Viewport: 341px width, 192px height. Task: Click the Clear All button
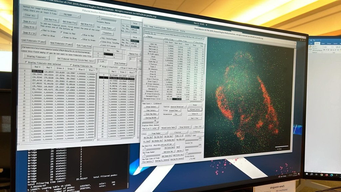tap(31, 15)
